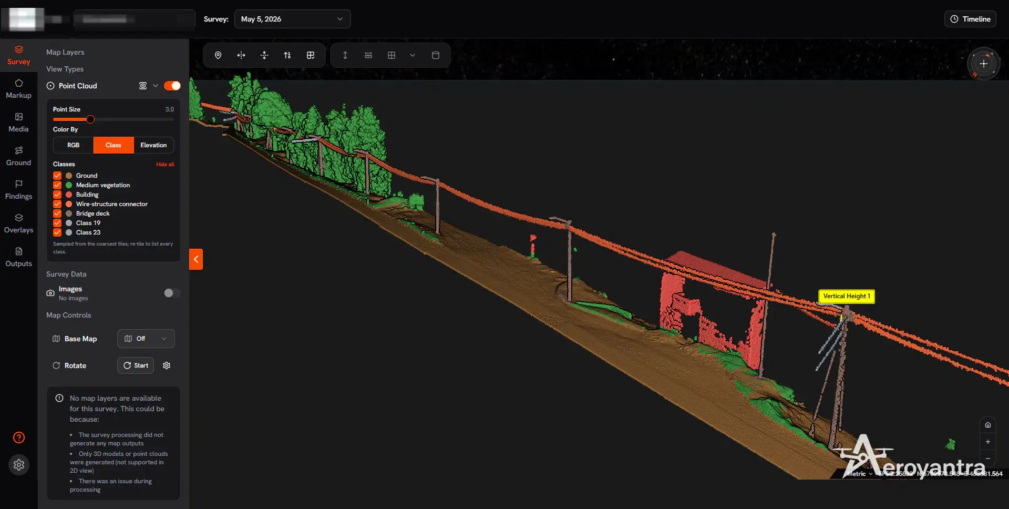Open the Overlays section in the sidebar
Viewport: 1009px width, 509px height.
[19, 223]
